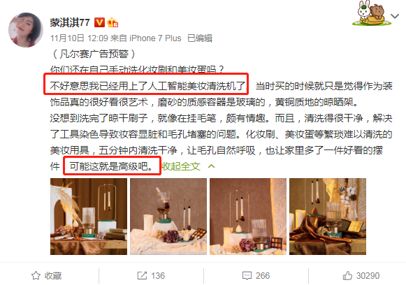Screen dimensions: 406x285
Task: Click the repost share icon
Action: click(x=142, y=276)
